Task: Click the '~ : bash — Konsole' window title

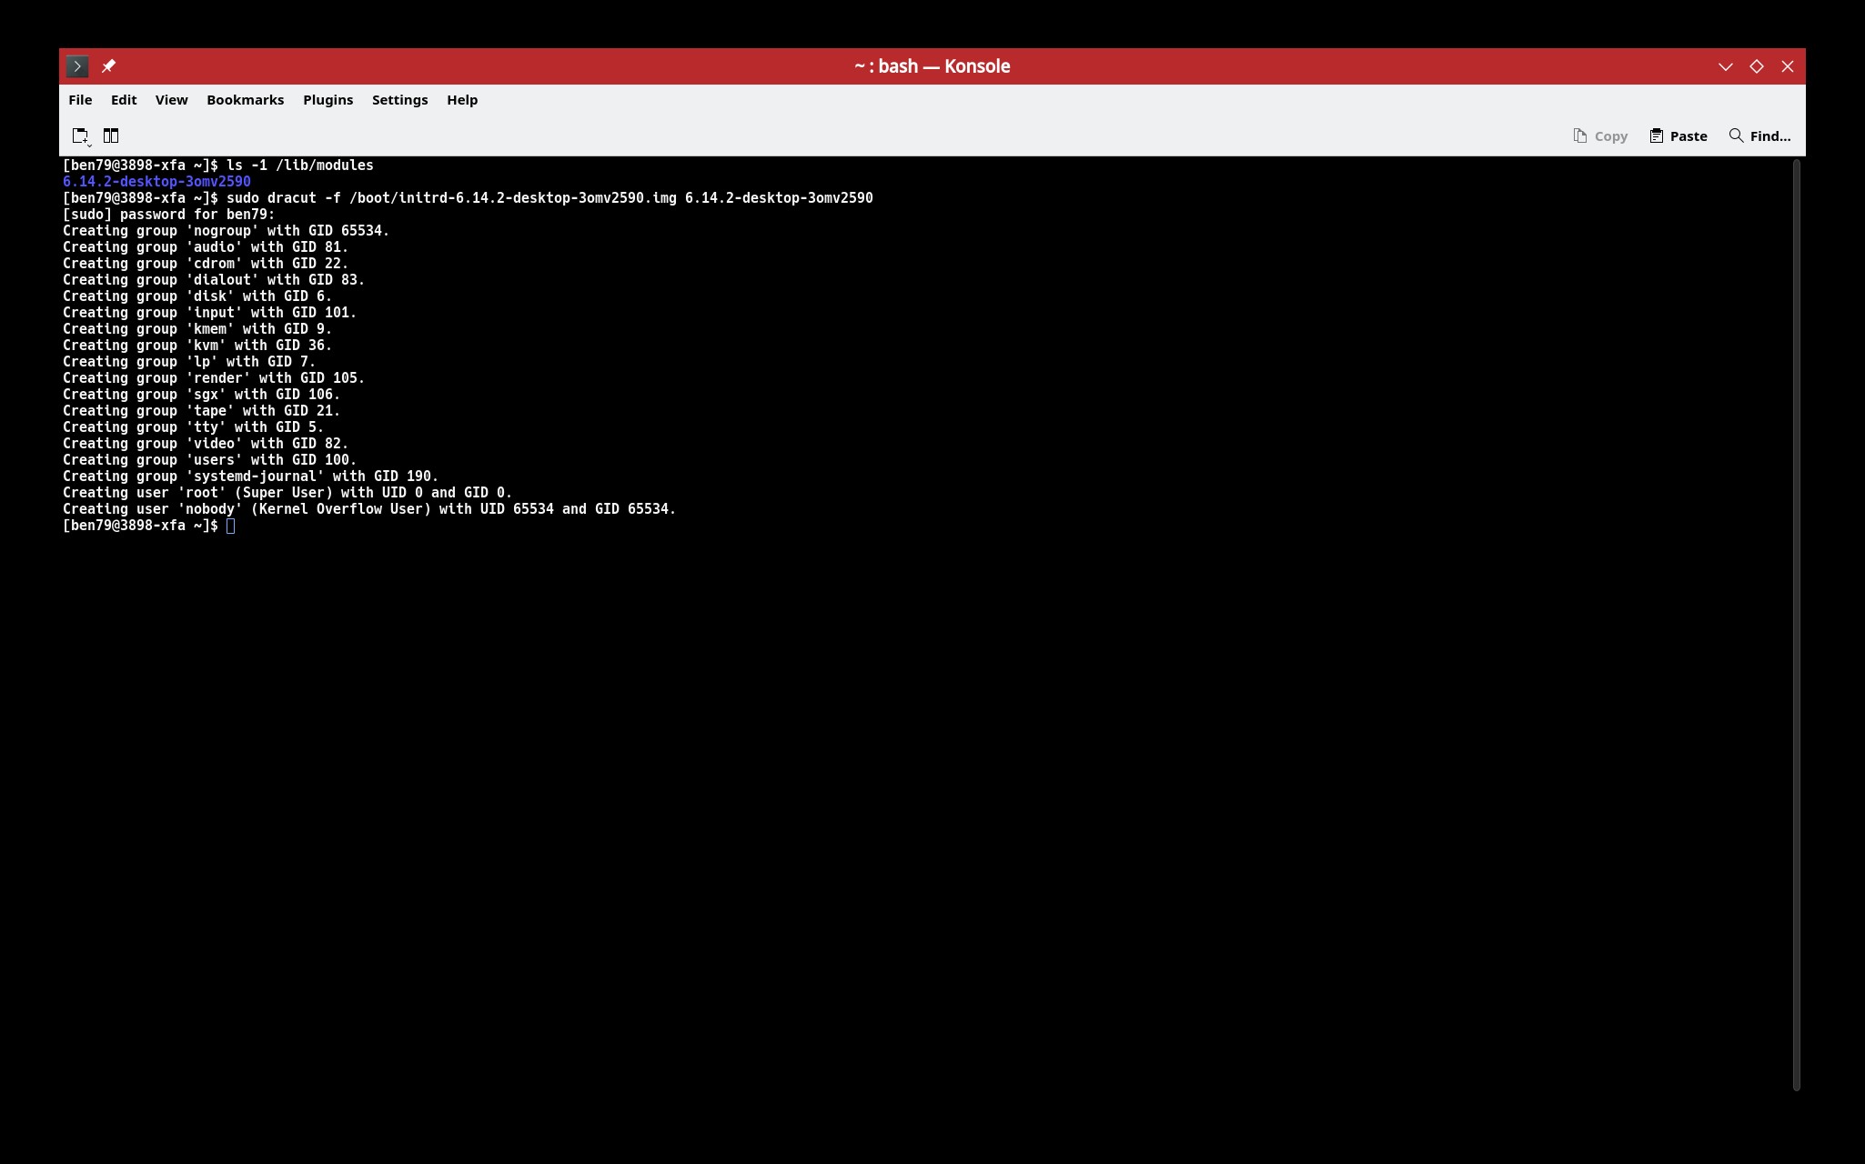Action: [932, 66]
